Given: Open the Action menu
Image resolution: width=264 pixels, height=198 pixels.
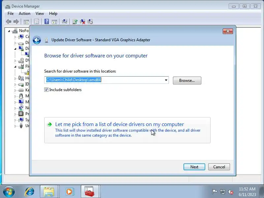Looking at the screenshot, I should click(24, 14).
